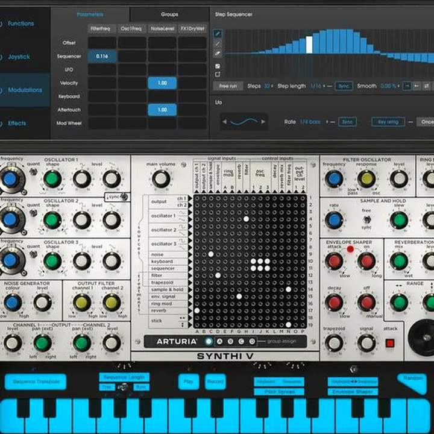This screenshot has height=434, width=434.
Task: Click the Reverberation green mix knob
Action: click(399, 261)
